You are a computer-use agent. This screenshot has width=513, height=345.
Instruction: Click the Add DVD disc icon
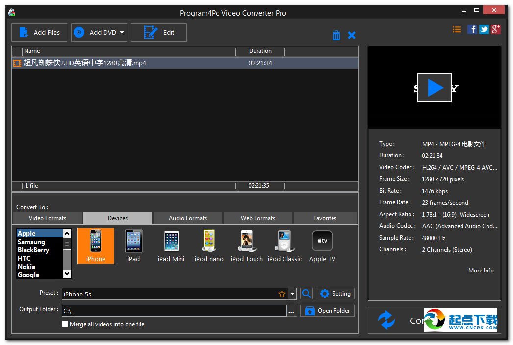click(79, 32)
